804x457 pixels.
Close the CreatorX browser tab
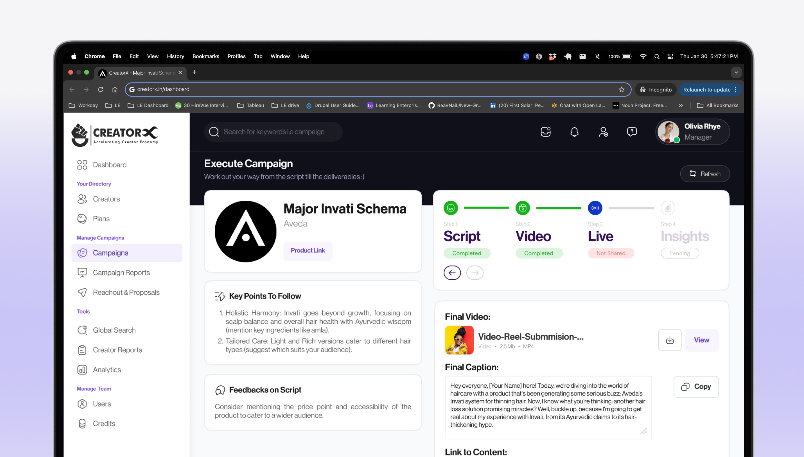(x=180, y=72)
